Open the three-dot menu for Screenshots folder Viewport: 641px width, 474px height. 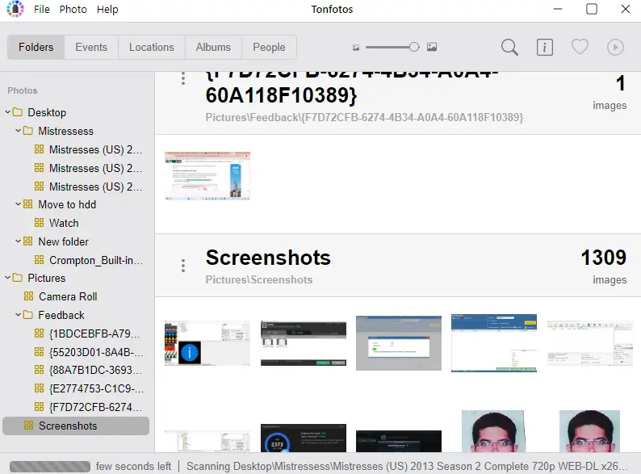point(183,266)
